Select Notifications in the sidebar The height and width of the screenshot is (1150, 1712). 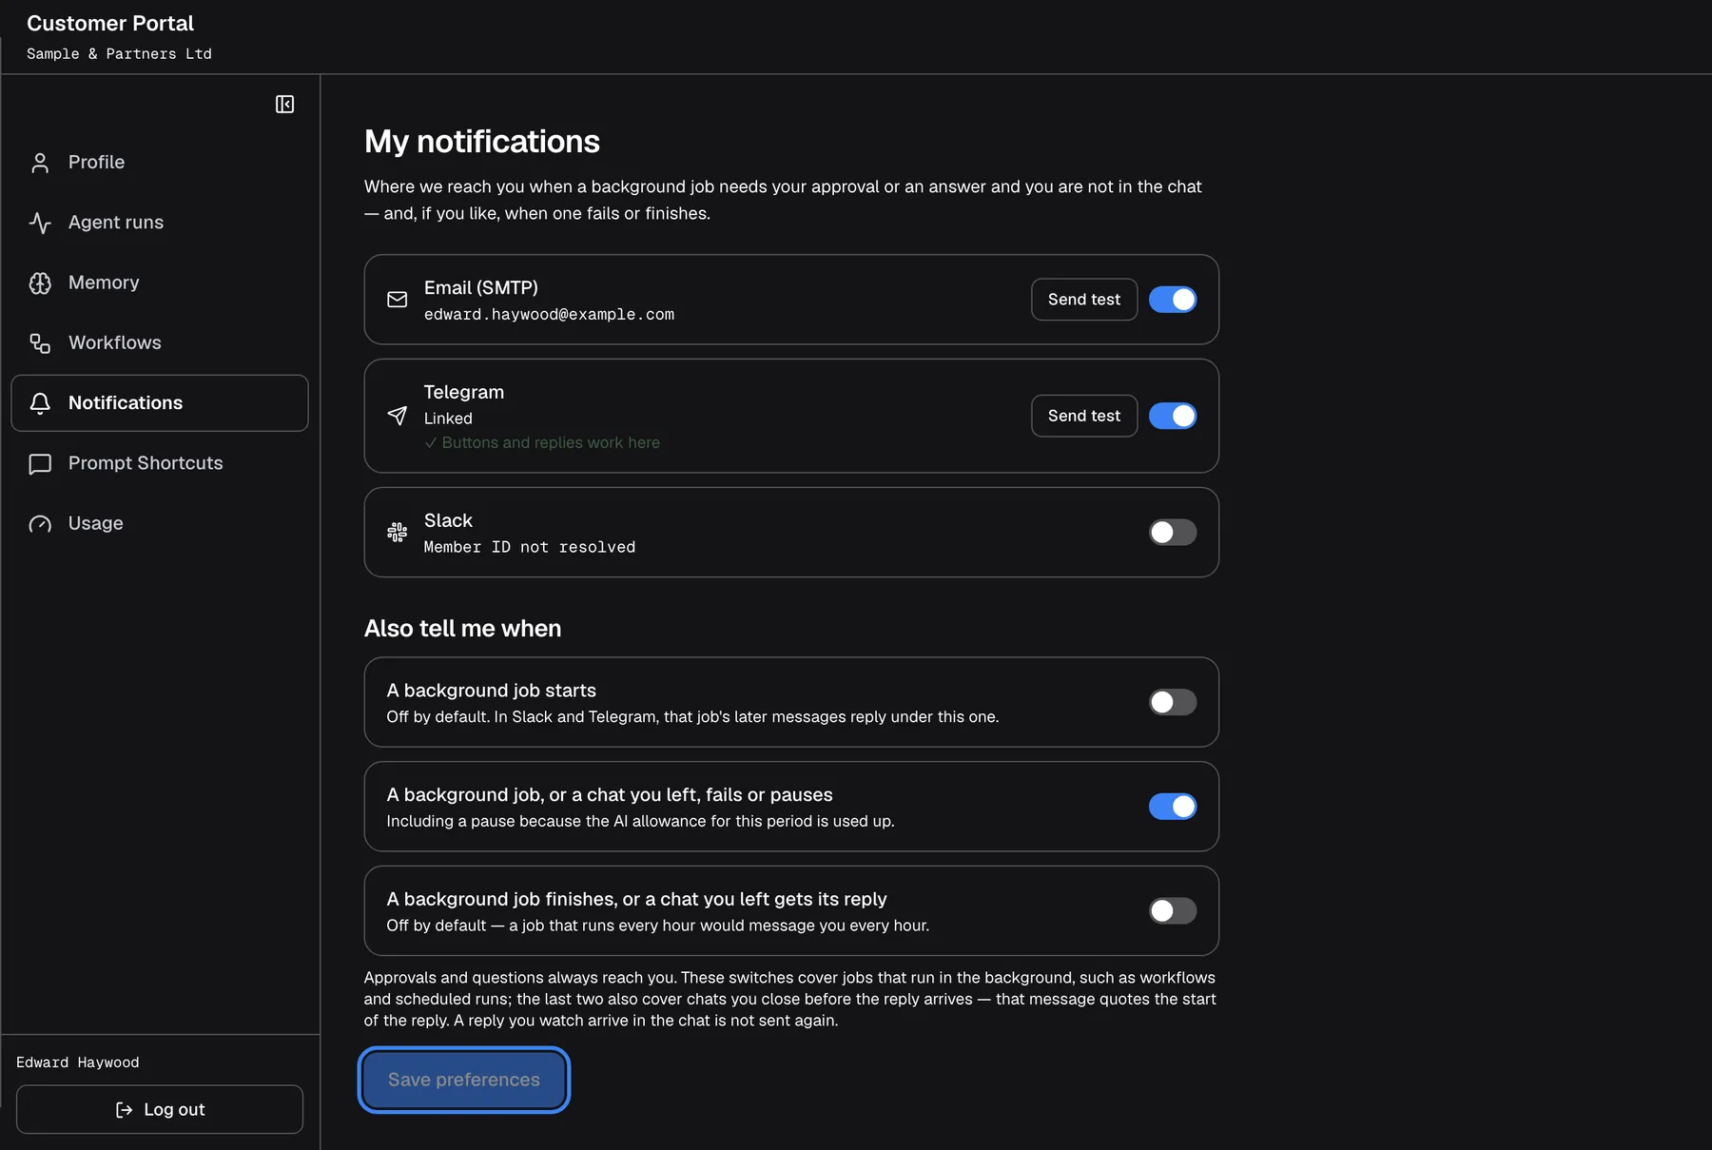coord(160,403)
